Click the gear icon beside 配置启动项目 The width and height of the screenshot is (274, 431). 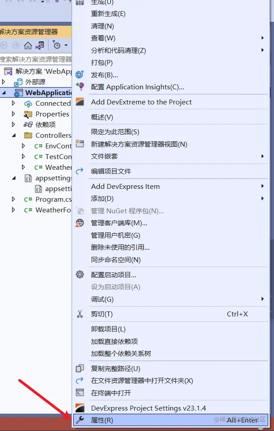point(79,274)
